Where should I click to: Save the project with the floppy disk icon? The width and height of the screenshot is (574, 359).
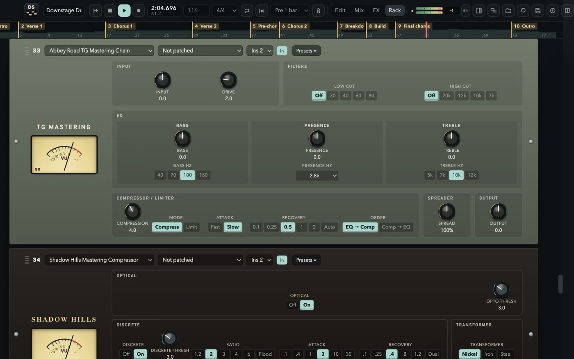538,10
